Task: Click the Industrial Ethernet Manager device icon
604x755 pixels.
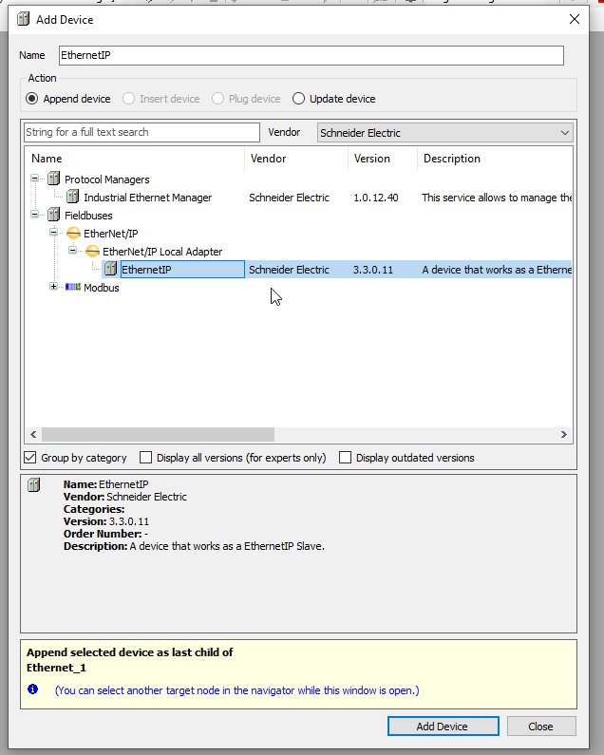Action: (x=73, y=197)
